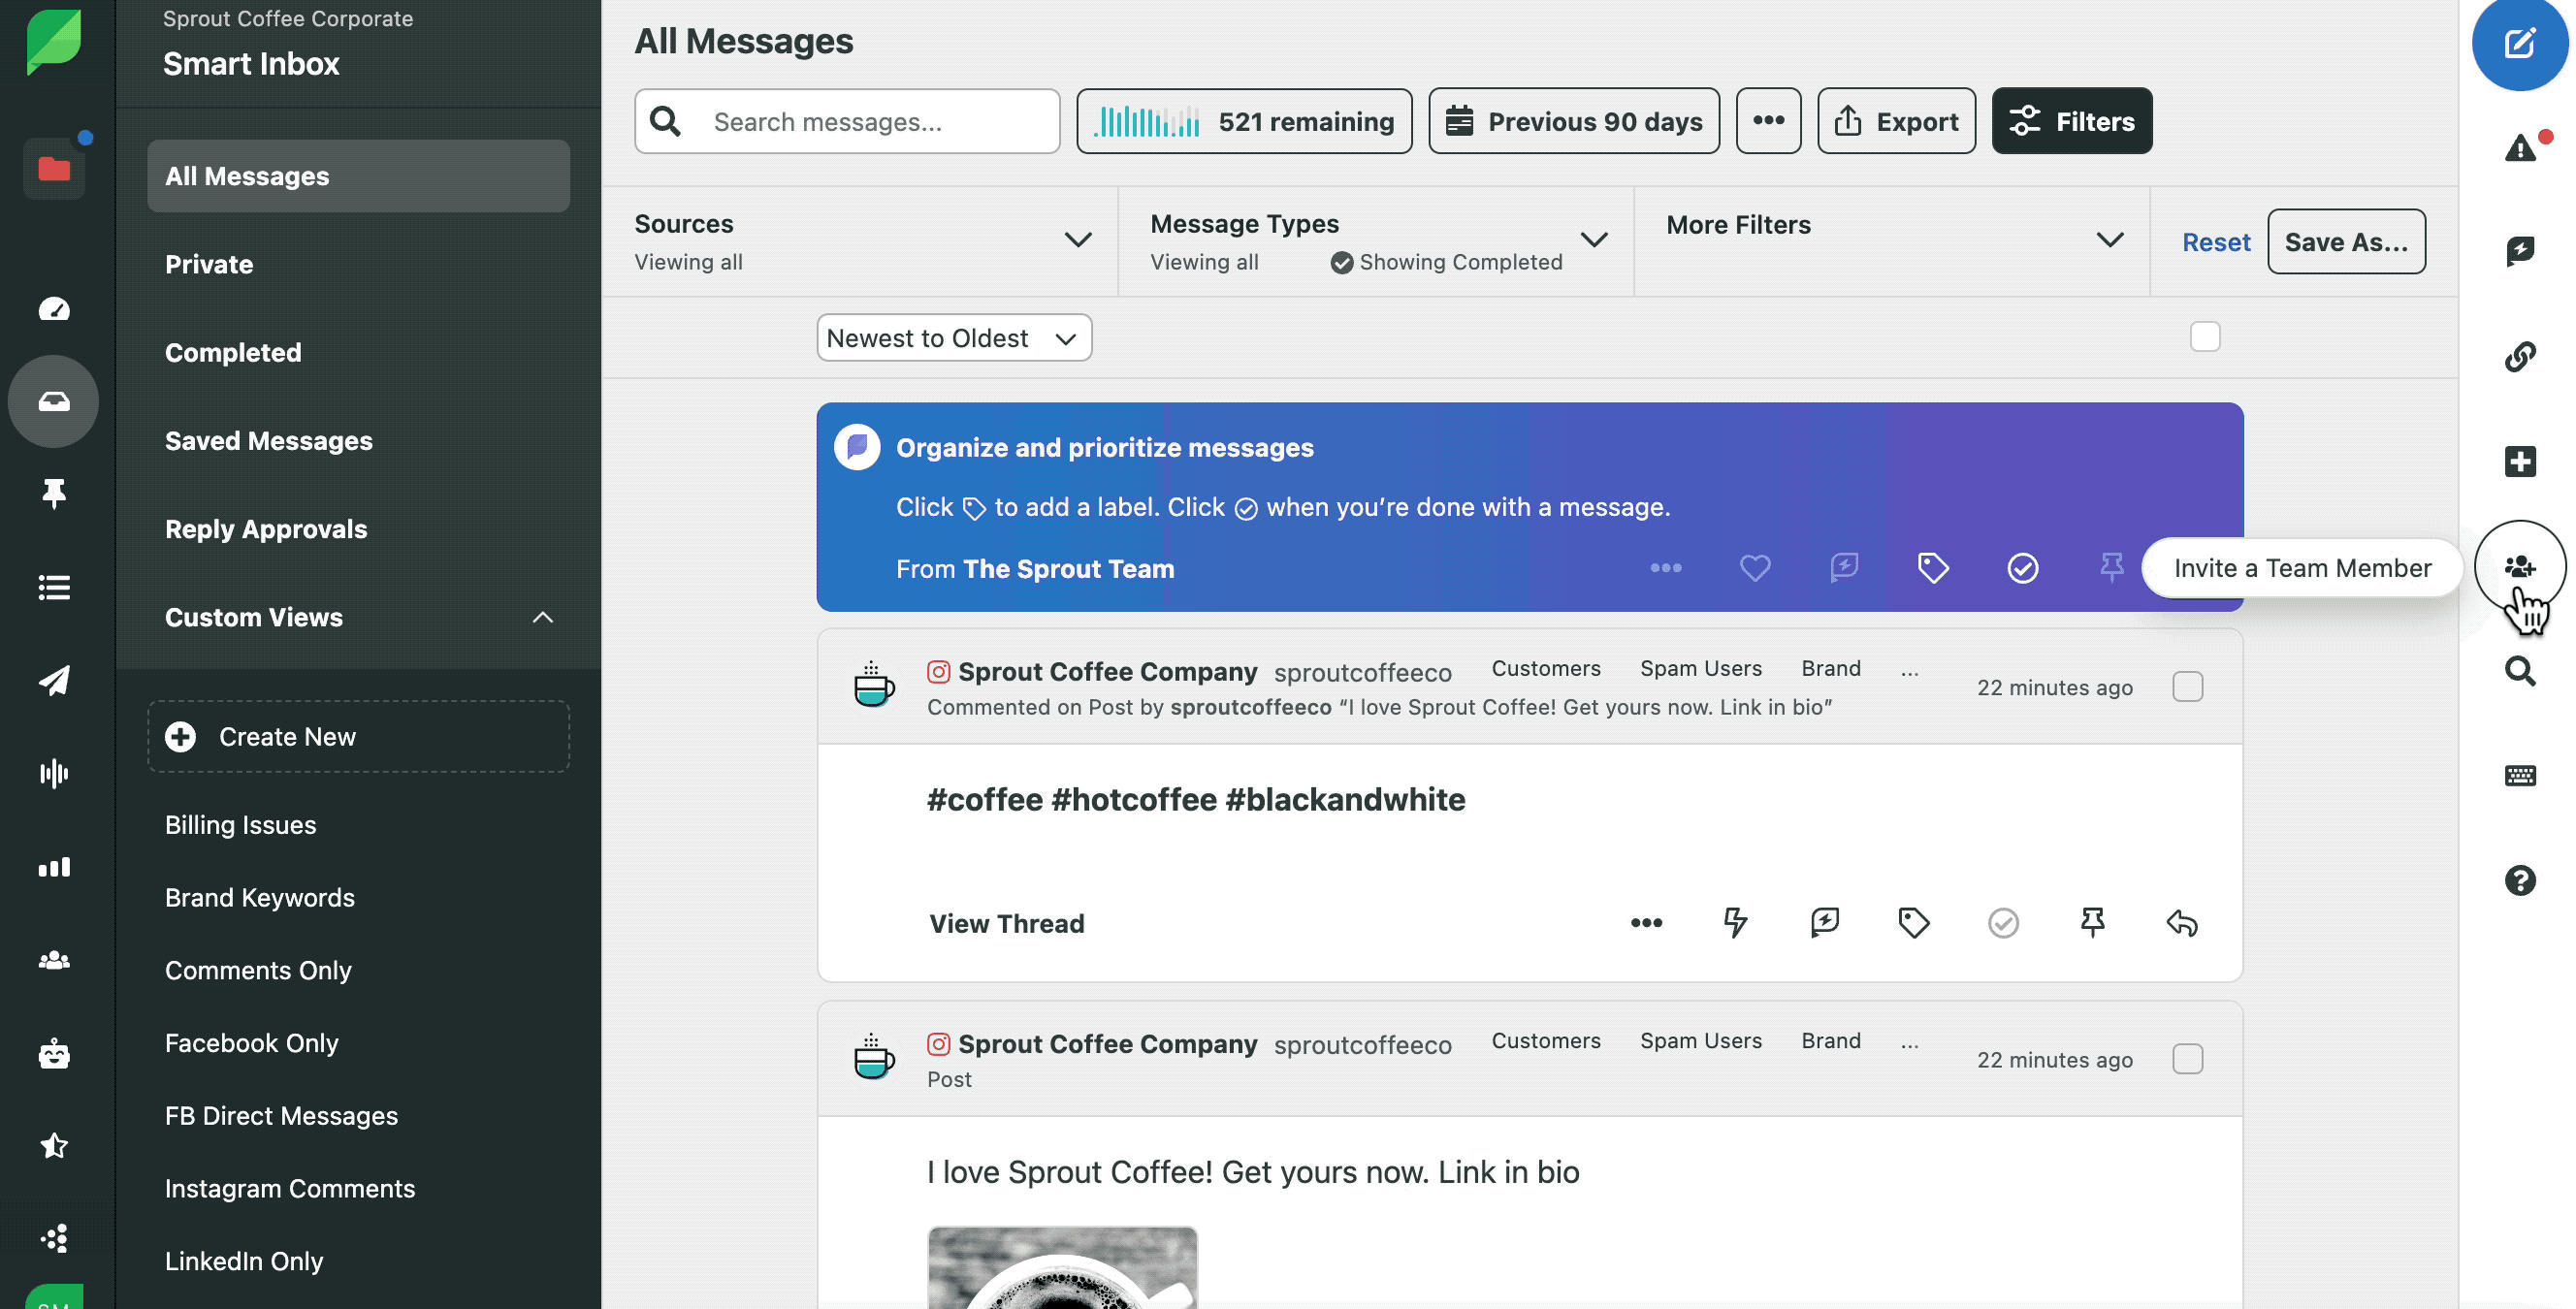The image size is (2576, 1309).
Task: Click the heart icon on Sprout Team banner
Action: pos(1755,568)
